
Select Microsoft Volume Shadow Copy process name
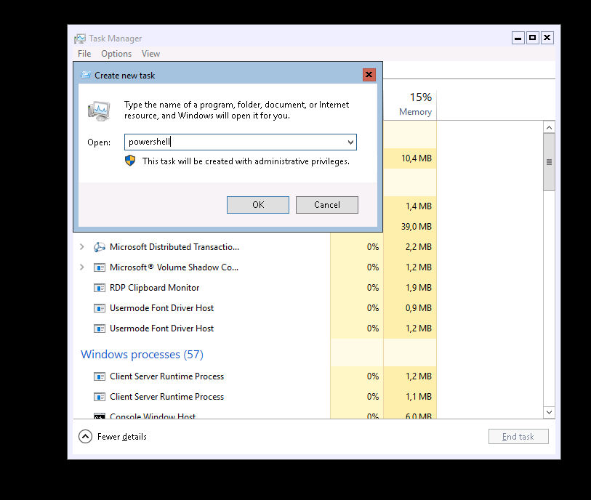(174, 267)
